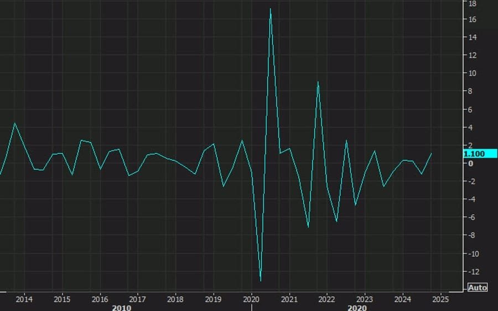Select the bold 2010 decade label
This screenshot has height=311, width=498.
tap(121, 308)
